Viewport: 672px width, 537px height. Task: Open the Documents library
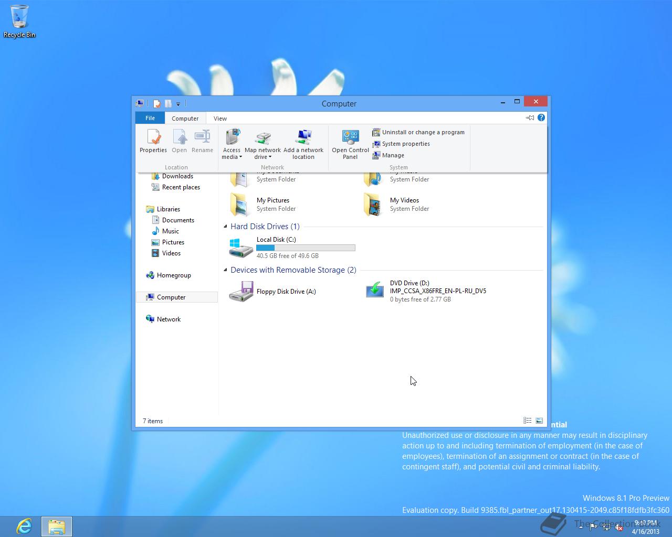click(178, 220)
